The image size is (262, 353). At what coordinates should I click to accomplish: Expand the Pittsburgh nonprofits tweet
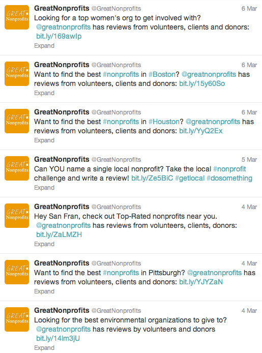(44, 291)
